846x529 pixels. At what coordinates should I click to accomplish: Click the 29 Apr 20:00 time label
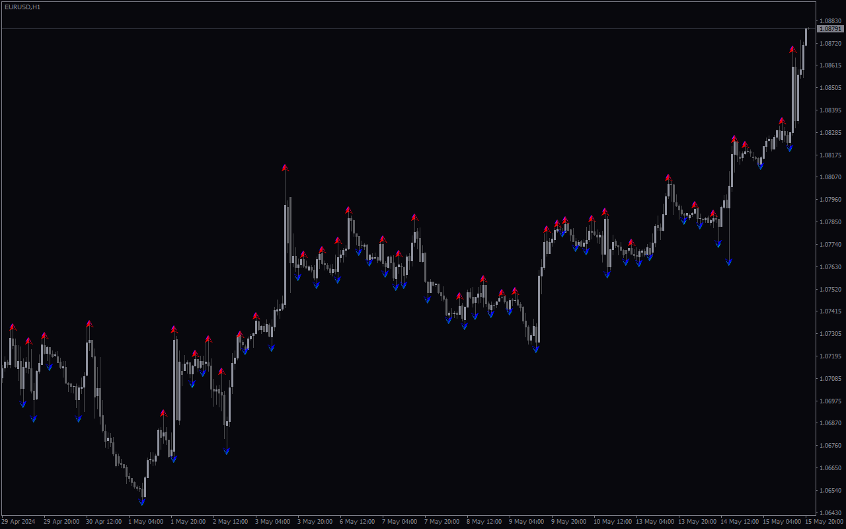pos(61,522)
